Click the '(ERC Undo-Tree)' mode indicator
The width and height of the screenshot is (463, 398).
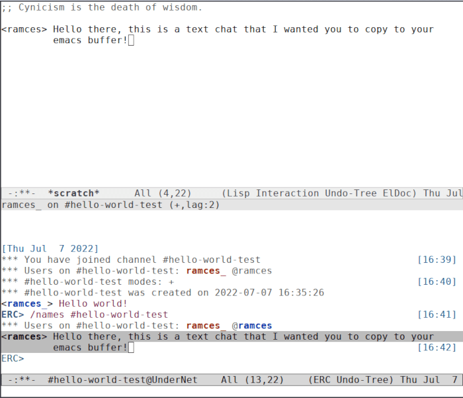coord(351,379)
